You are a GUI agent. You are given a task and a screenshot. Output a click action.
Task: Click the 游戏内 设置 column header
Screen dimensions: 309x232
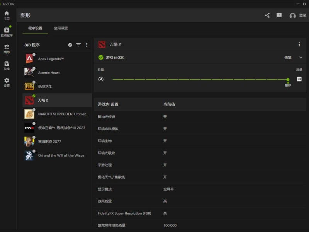(x=108, y=104)
